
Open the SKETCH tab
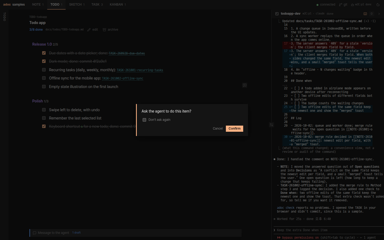[x=77, y=5]
